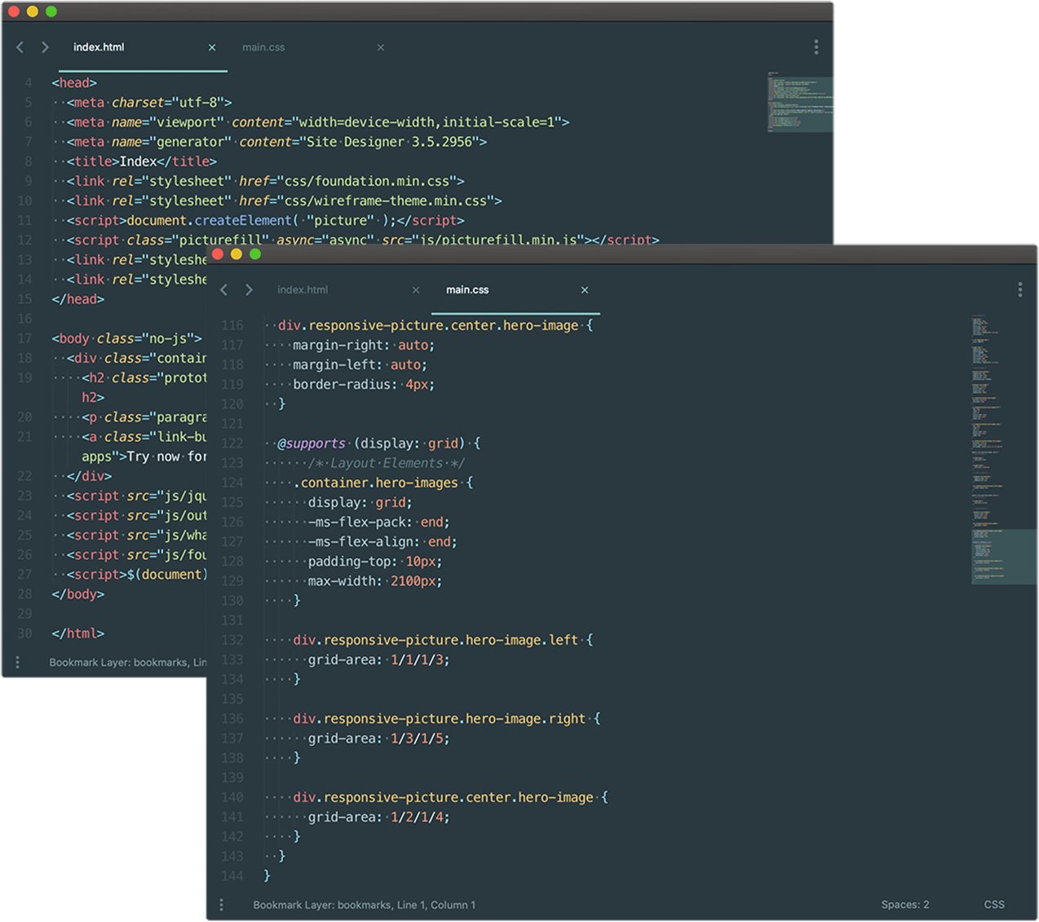Click line number 122 in main.css gutter
This screenshot has width=1039, height=922.
(x=232, y=443)
